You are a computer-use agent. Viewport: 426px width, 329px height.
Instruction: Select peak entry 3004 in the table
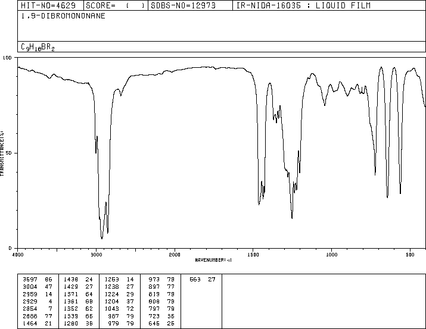38,287
